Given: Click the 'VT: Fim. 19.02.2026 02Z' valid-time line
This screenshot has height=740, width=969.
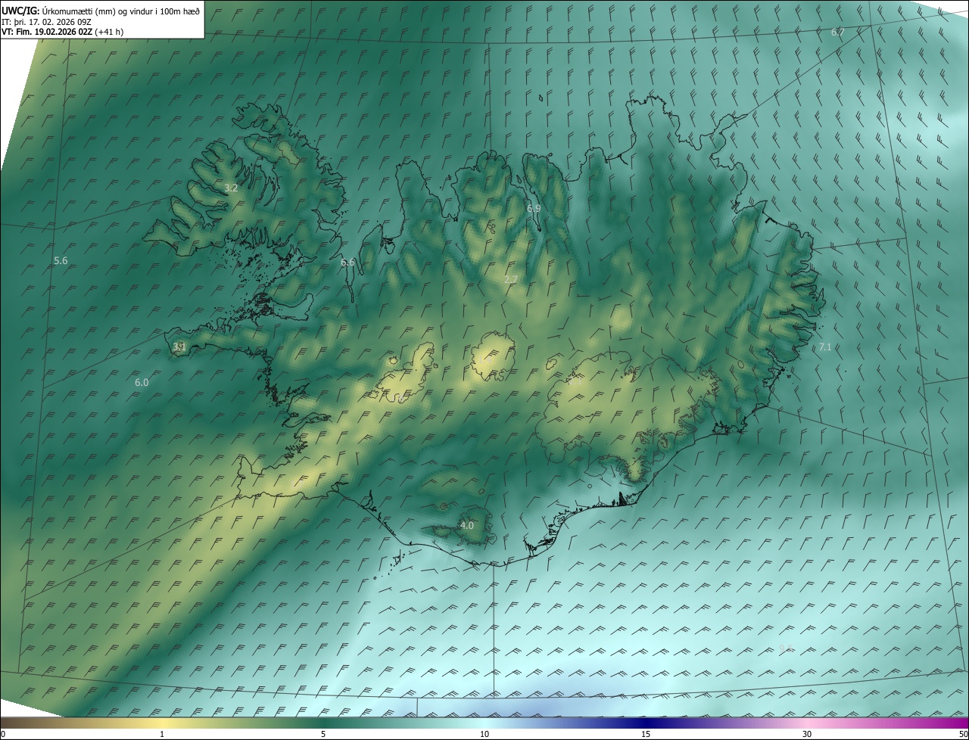Looking at the screenshot, I should (62, 32).
